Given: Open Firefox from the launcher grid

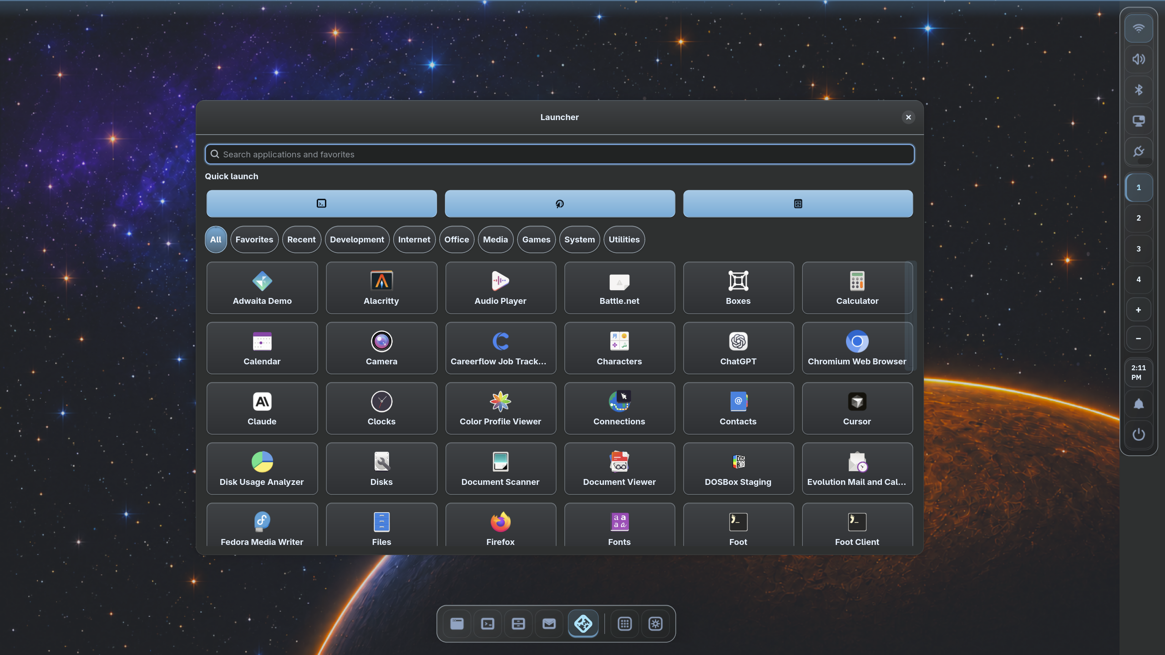Looking at the screenshot, I should click(x=501, y=524).
